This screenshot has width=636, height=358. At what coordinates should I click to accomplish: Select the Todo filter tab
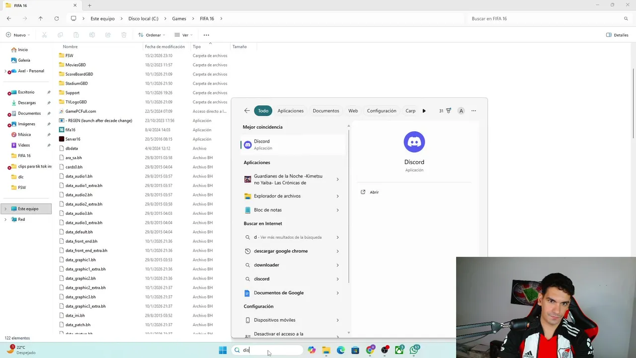[263, 111]
